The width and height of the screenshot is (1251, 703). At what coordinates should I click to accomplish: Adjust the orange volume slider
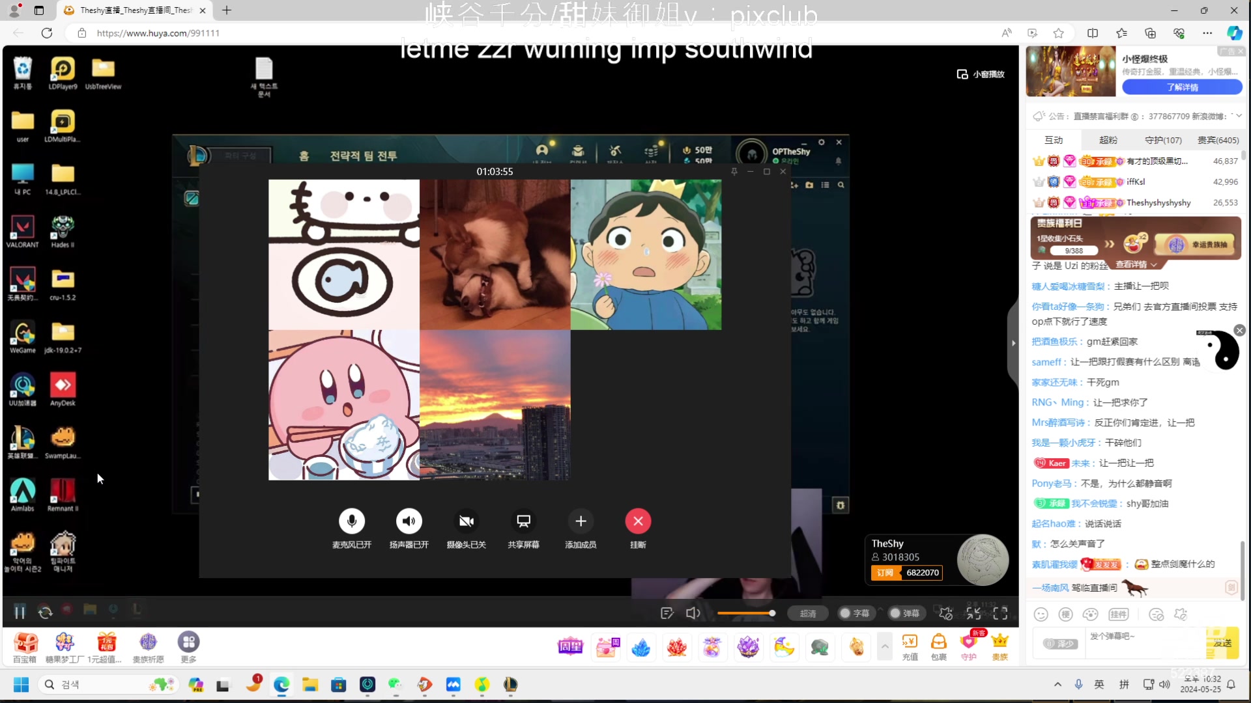pos(745,613)
